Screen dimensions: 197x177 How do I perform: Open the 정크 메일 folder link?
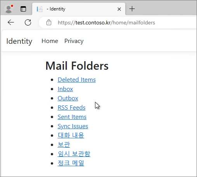point(71,163)
